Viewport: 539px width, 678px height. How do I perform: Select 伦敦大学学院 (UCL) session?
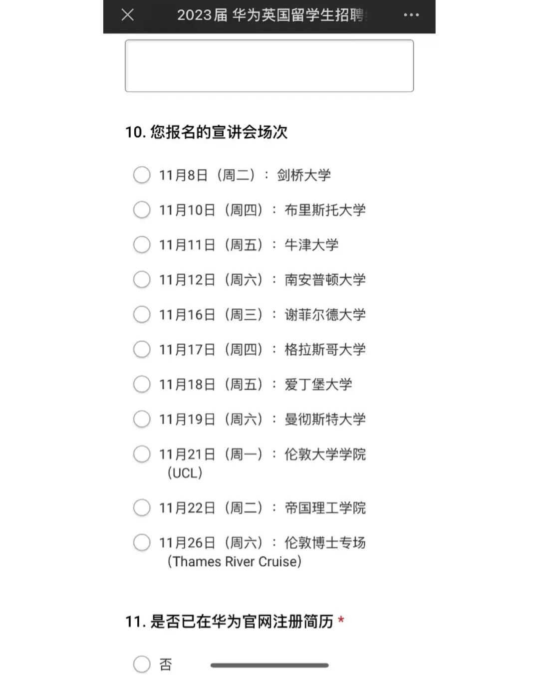click(142, 454)
